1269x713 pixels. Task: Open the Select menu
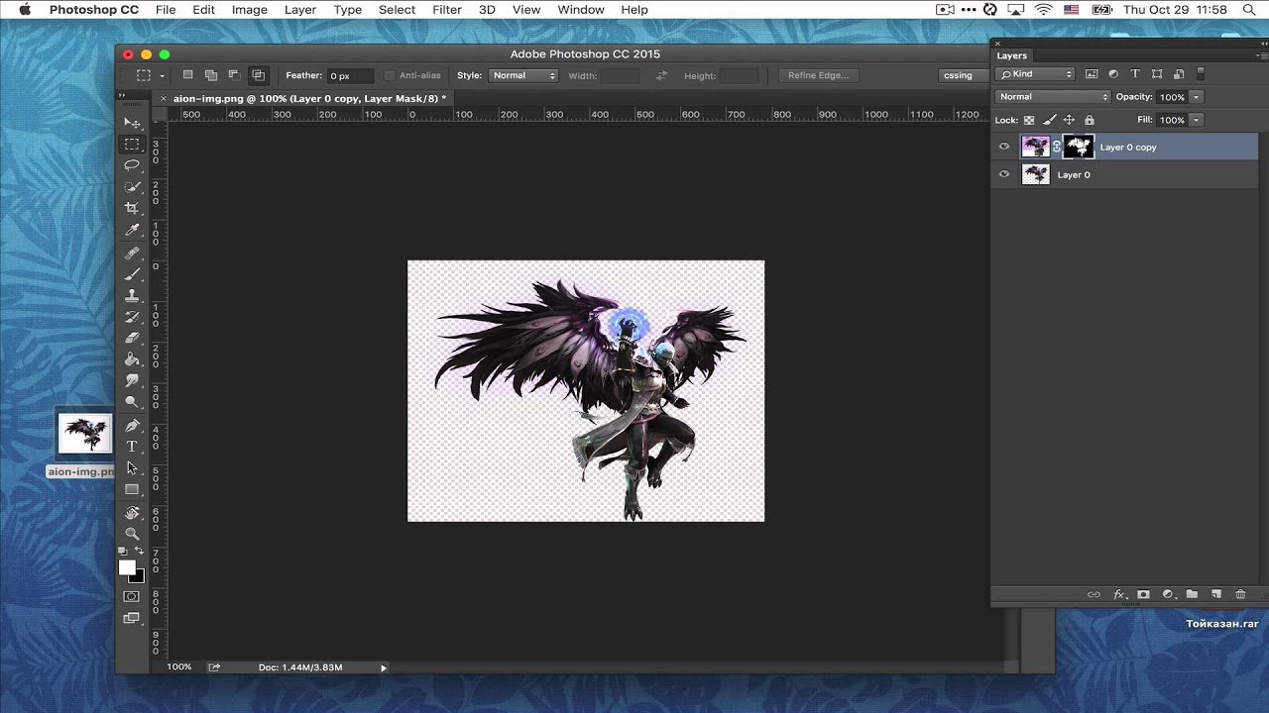397,10
